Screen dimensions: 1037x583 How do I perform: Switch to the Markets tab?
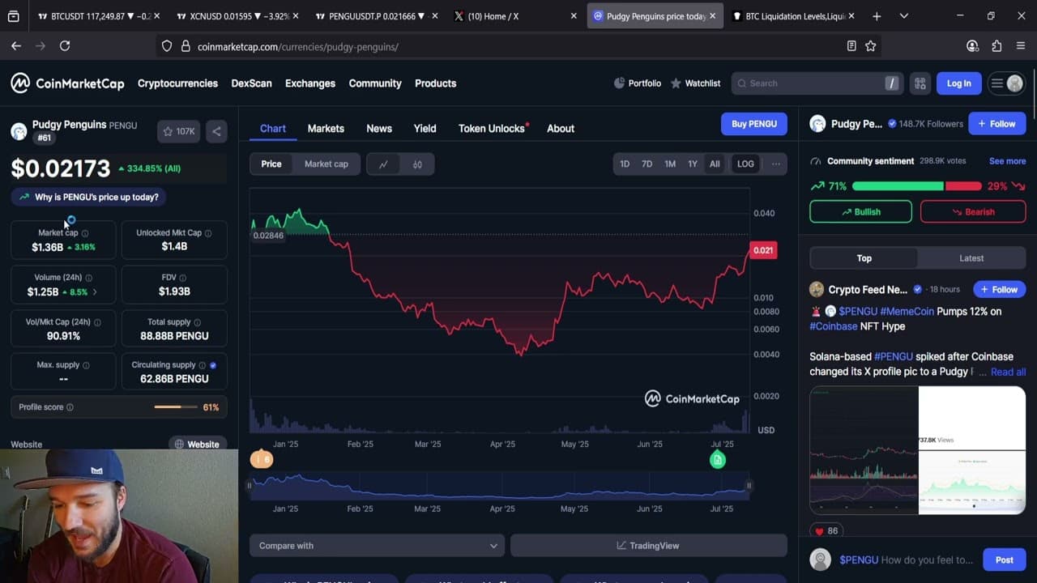point(326,128)
